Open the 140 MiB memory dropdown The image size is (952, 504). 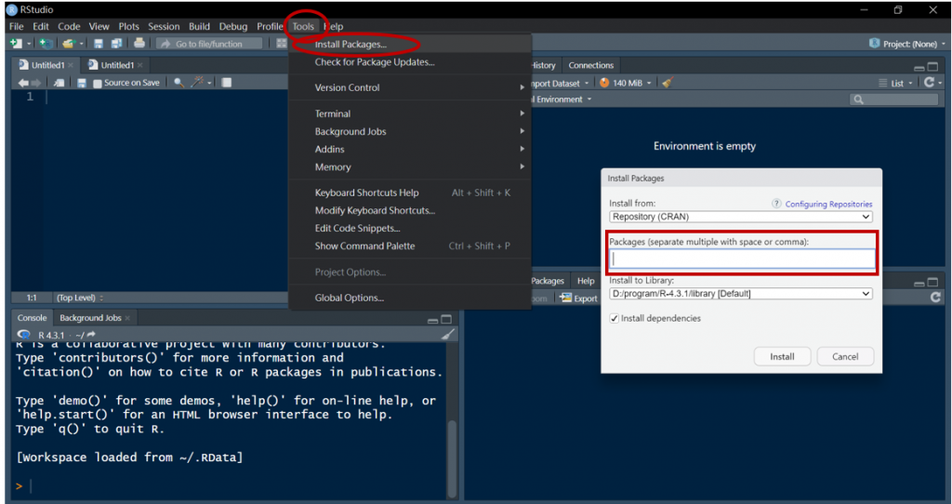tap(628, 83)
